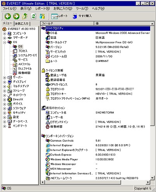
Task: Click the セキュリティ shield icon in the tree
Action: point(10,113)
